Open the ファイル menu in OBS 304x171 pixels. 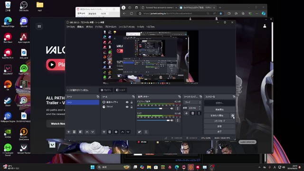click(x=70, y=27)
